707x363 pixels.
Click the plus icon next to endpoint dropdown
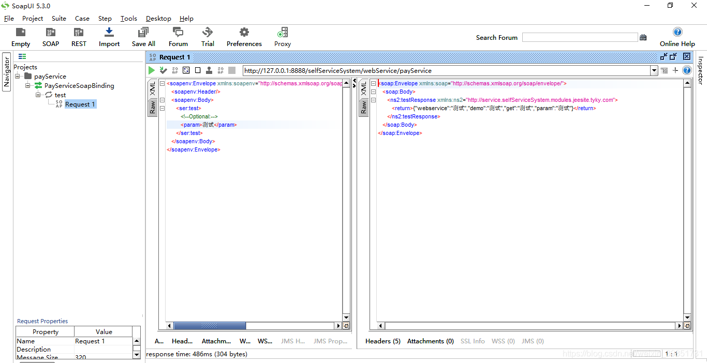[x=675, y=70]
